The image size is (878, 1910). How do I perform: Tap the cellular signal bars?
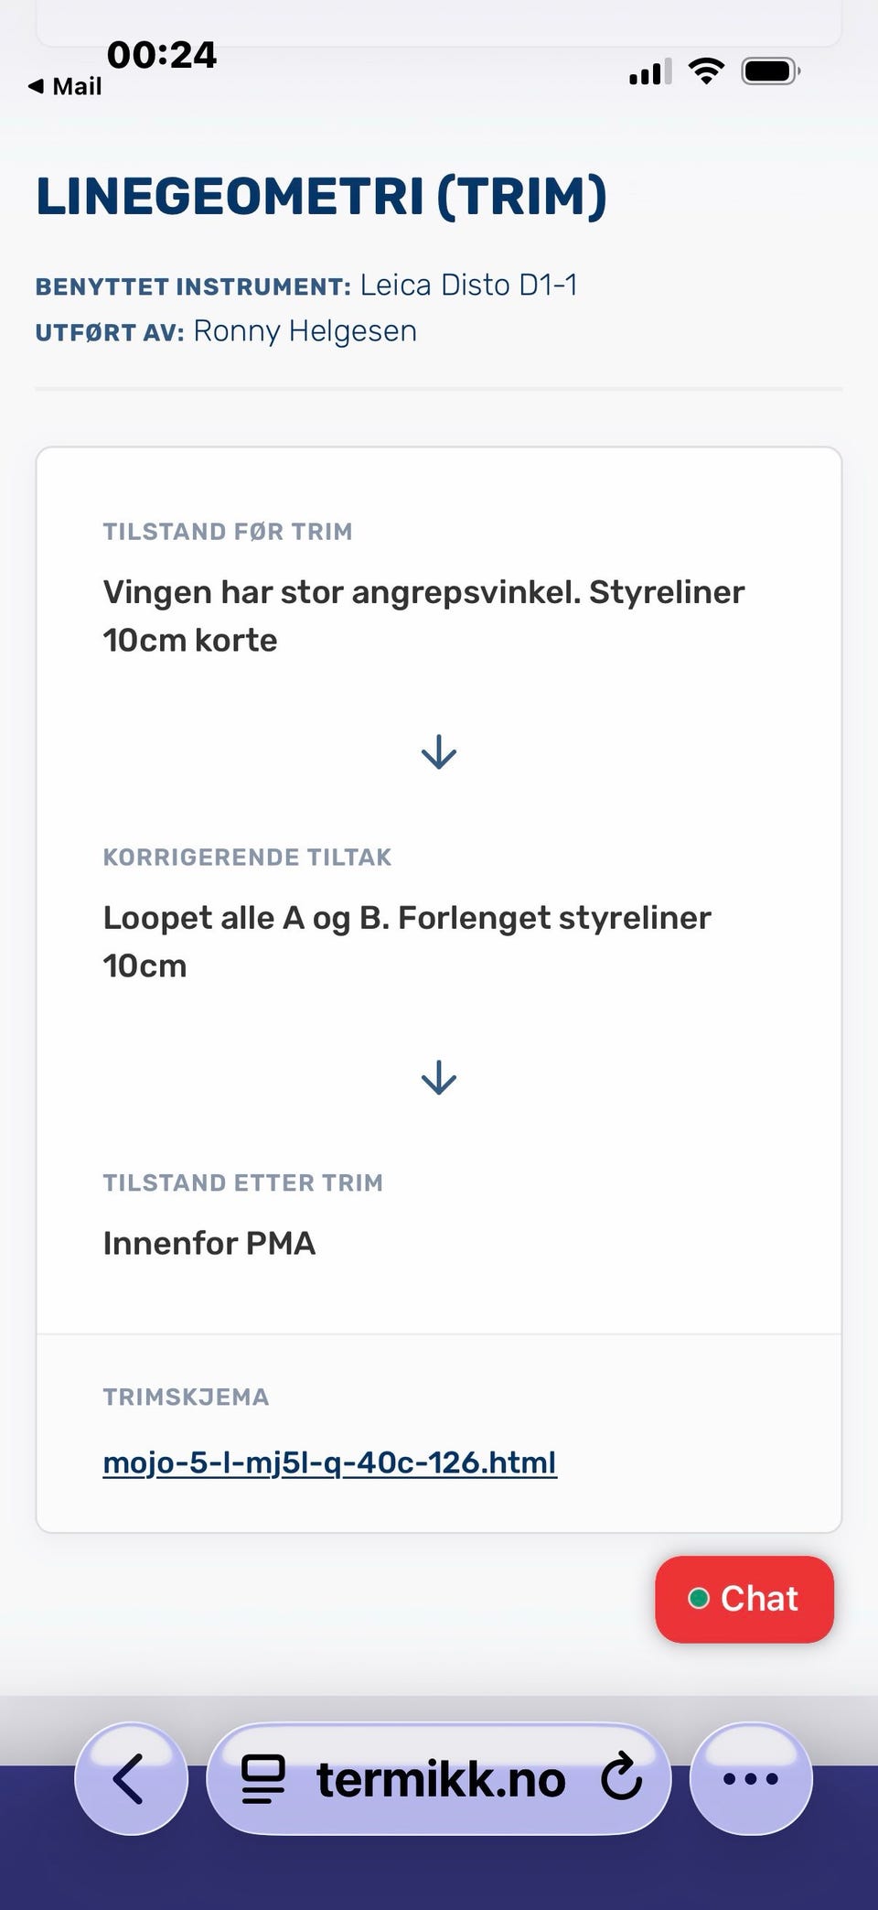tap(650, 71)
